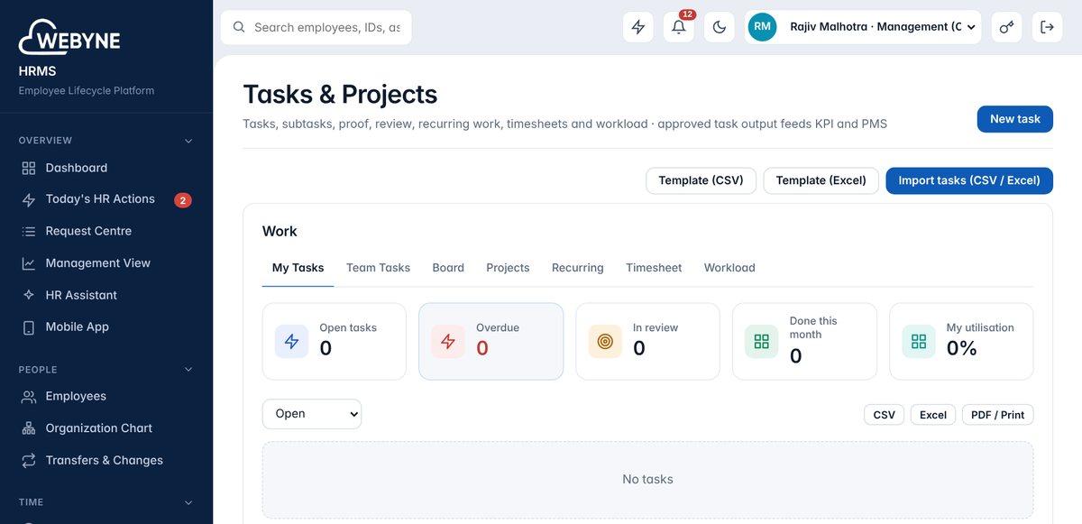The height and width of the screenshot is (524, 1082).
Task: Click the New task button
Action: pos(1015,119)
